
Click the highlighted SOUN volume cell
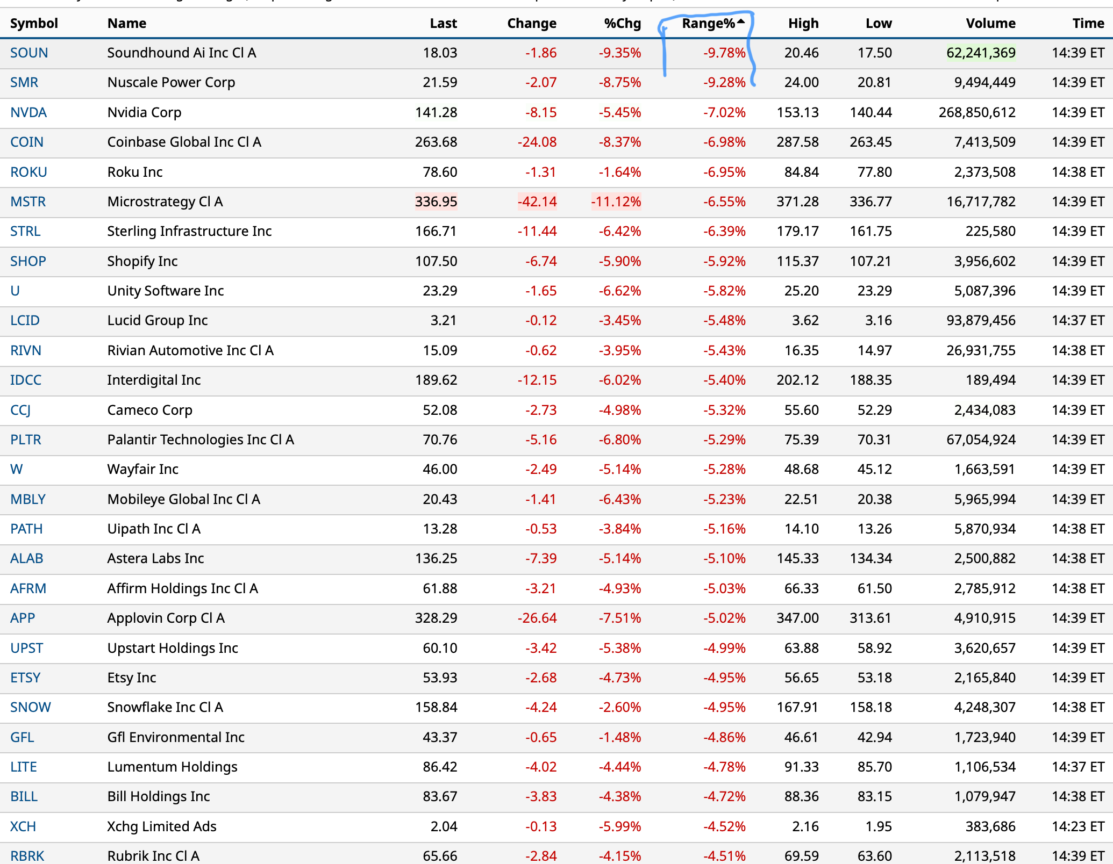(981, 53)
